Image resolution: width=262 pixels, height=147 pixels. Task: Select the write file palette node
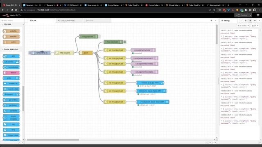click(11, 31)
